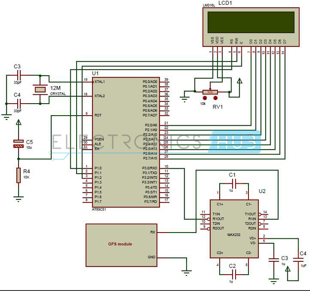
Task: Select the RV1 potentiometer resistor body
Action: (x=210, y=92)
